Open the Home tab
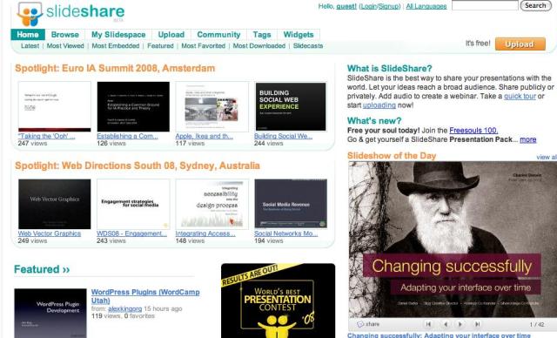 point(28,35)
